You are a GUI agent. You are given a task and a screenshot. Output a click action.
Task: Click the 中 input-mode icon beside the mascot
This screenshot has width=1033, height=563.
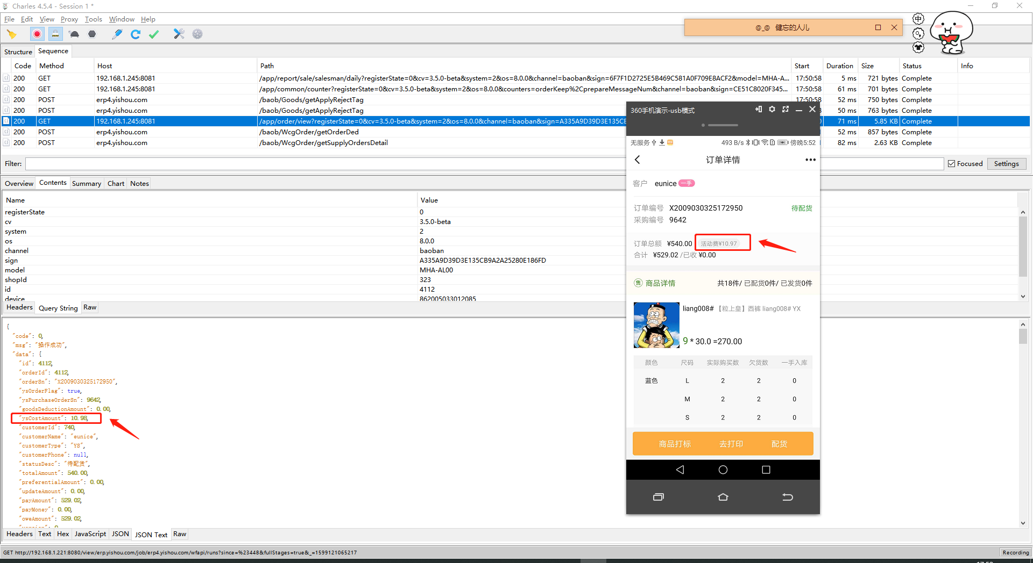[918, 19]
